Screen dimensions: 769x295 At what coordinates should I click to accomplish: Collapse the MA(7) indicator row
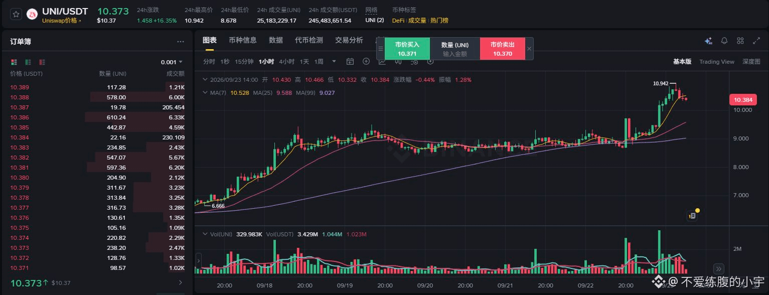tap(205, 92)
